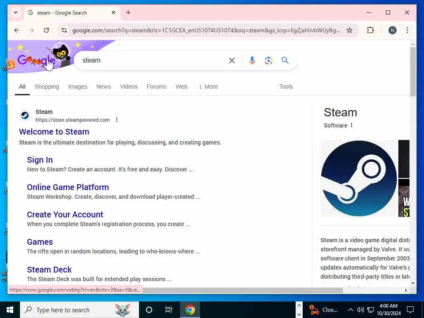Submit search with magnifying glass icon
The height and width of the screenshot is (318, 424).
(285, 60)
